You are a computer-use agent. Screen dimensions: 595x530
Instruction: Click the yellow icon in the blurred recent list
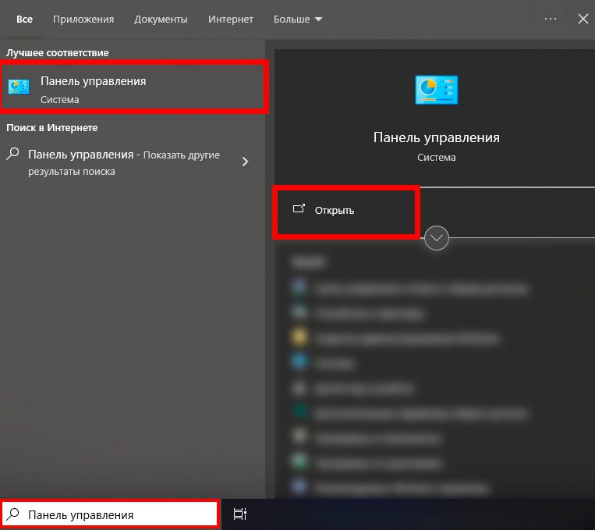click(x=299, y=337)
